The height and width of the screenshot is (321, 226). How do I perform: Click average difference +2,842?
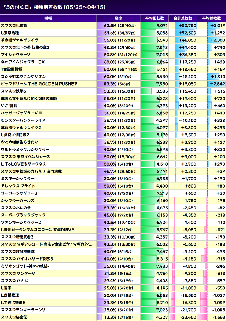(218, 84)
